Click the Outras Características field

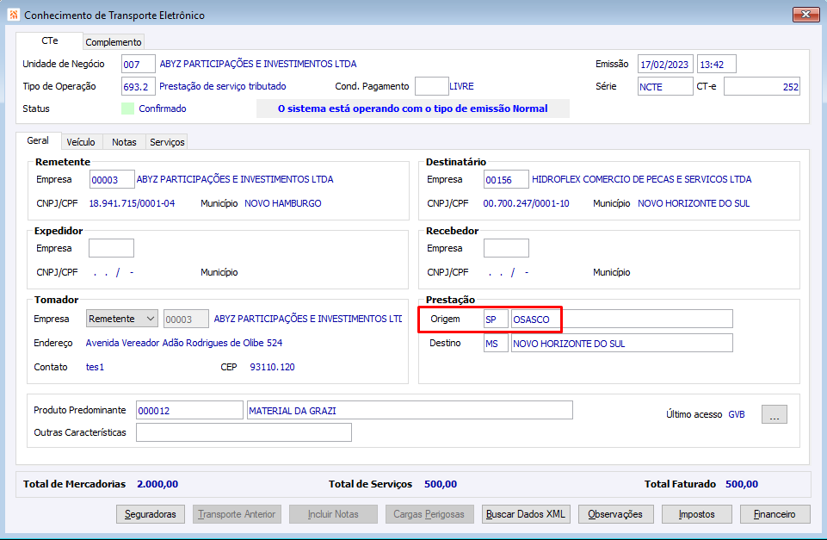coord(244,432)
